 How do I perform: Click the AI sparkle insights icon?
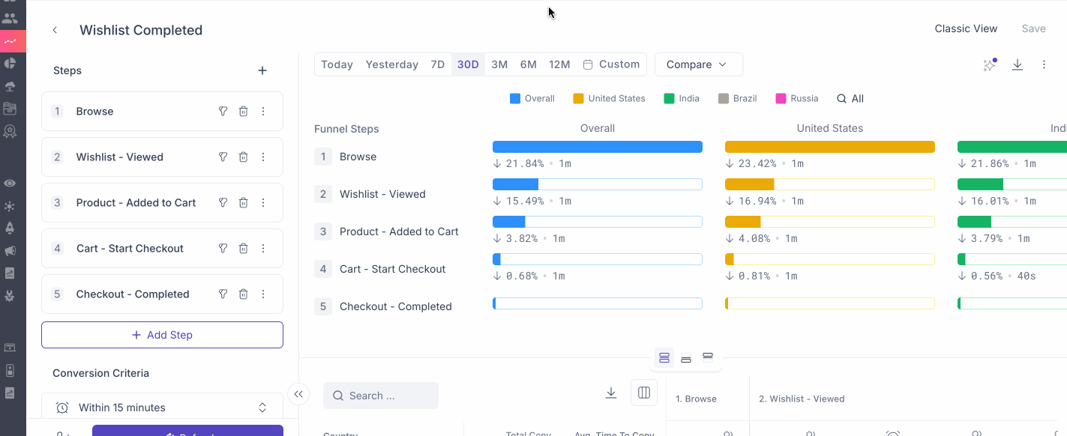coord(990,65)
